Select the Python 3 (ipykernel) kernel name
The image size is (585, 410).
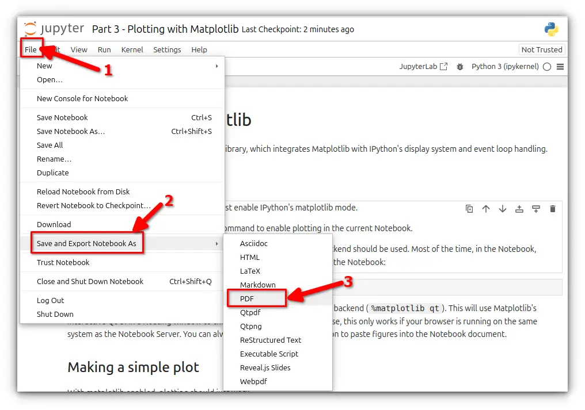point(505,66)
